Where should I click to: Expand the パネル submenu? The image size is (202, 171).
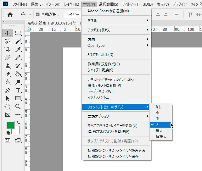116,20
